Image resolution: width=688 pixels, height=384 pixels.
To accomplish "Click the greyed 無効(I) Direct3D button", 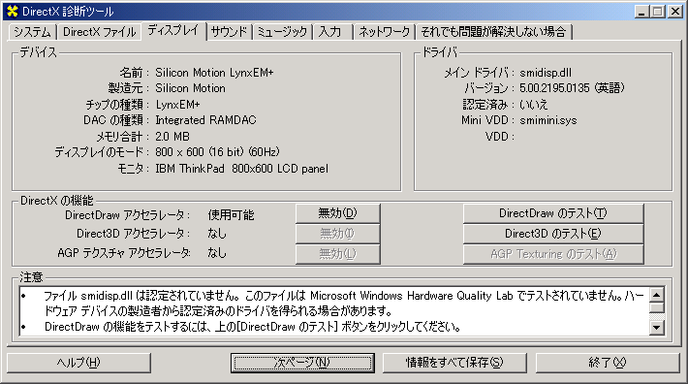I will tap(338, 234).
